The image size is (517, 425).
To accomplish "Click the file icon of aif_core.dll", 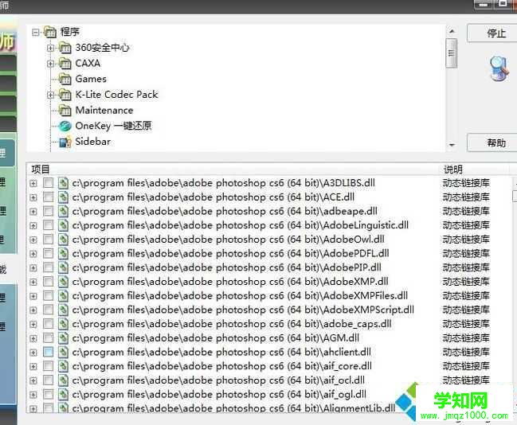I will [63, 366].
